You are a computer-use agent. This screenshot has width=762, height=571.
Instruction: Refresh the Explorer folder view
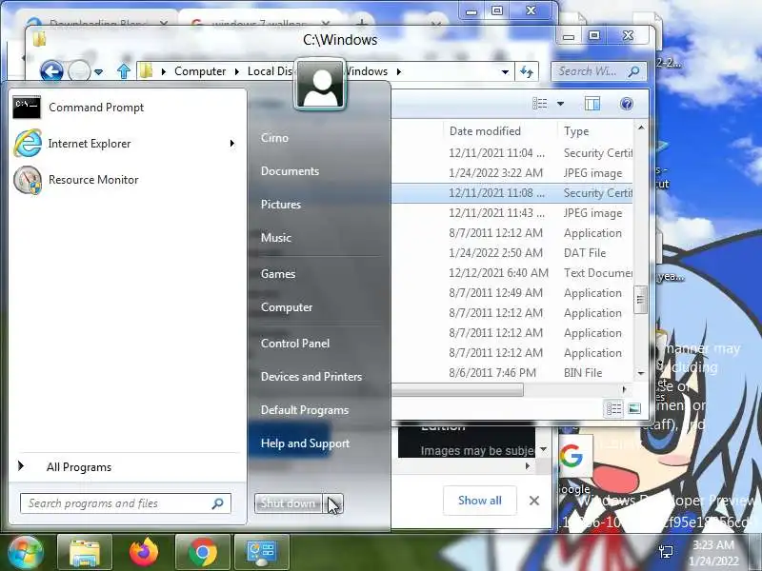point(527,72)
